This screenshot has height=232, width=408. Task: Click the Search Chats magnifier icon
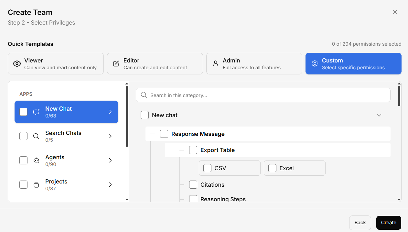pyautogui.click(x=37, y=136)
